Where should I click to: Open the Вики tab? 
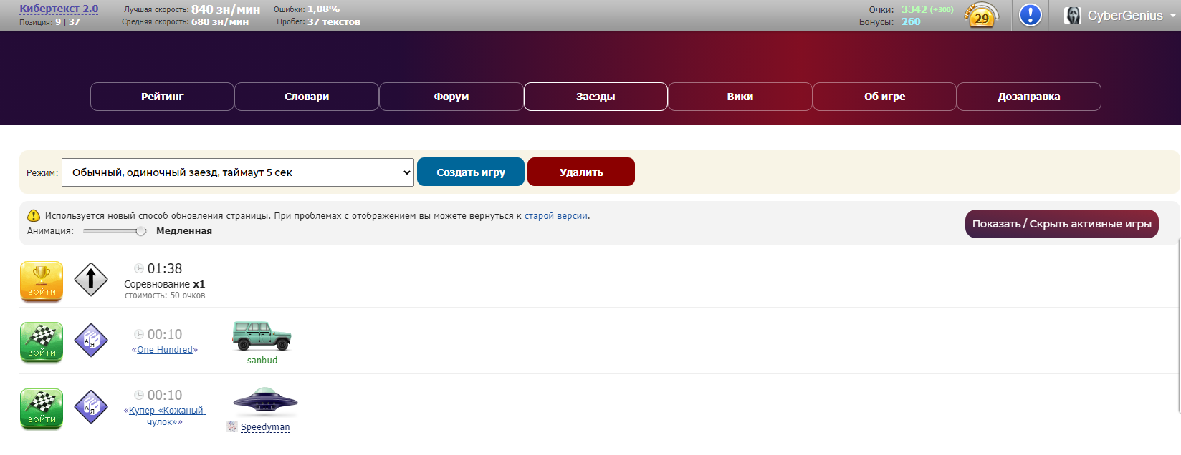click(x=740, y=97)
